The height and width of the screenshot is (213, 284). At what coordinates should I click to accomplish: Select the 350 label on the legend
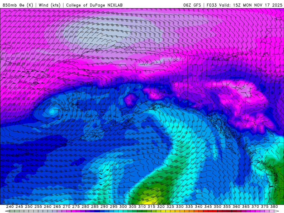217,207
